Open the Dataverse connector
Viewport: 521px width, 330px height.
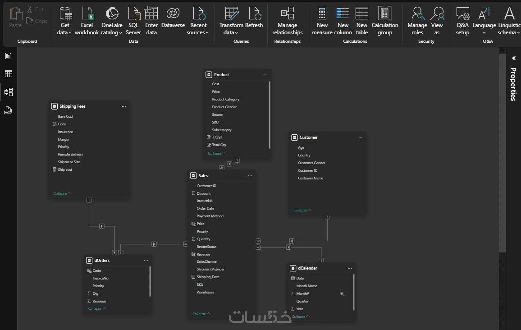[173, 17]
